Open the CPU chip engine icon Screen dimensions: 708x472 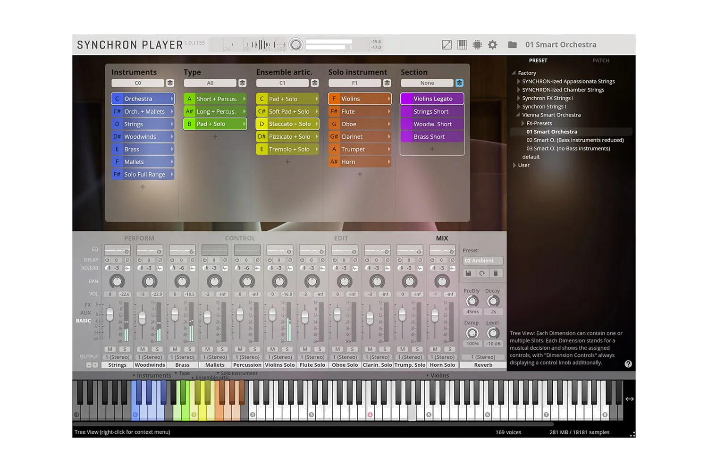[477, 45]
